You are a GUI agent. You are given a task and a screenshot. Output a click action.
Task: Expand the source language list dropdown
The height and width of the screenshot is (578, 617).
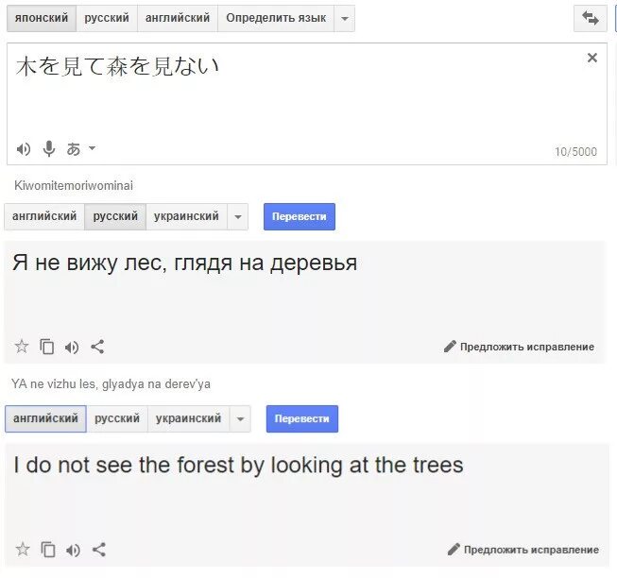tap(344, 19)
